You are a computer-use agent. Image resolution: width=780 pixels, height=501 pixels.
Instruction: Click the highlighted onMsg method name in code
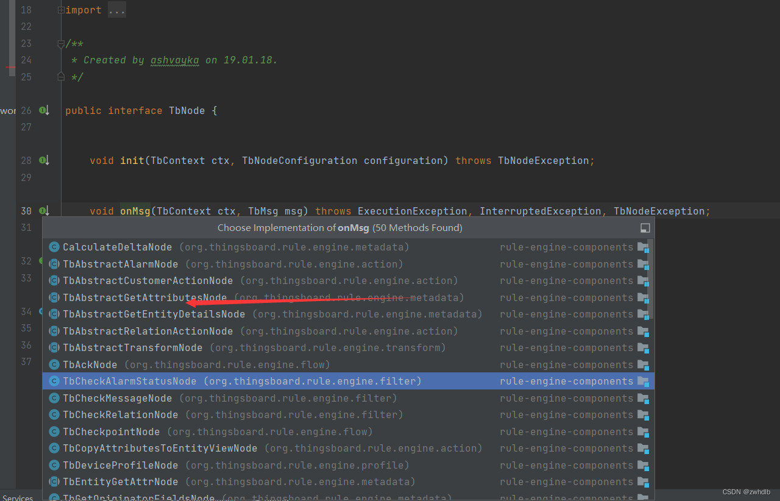135,211
